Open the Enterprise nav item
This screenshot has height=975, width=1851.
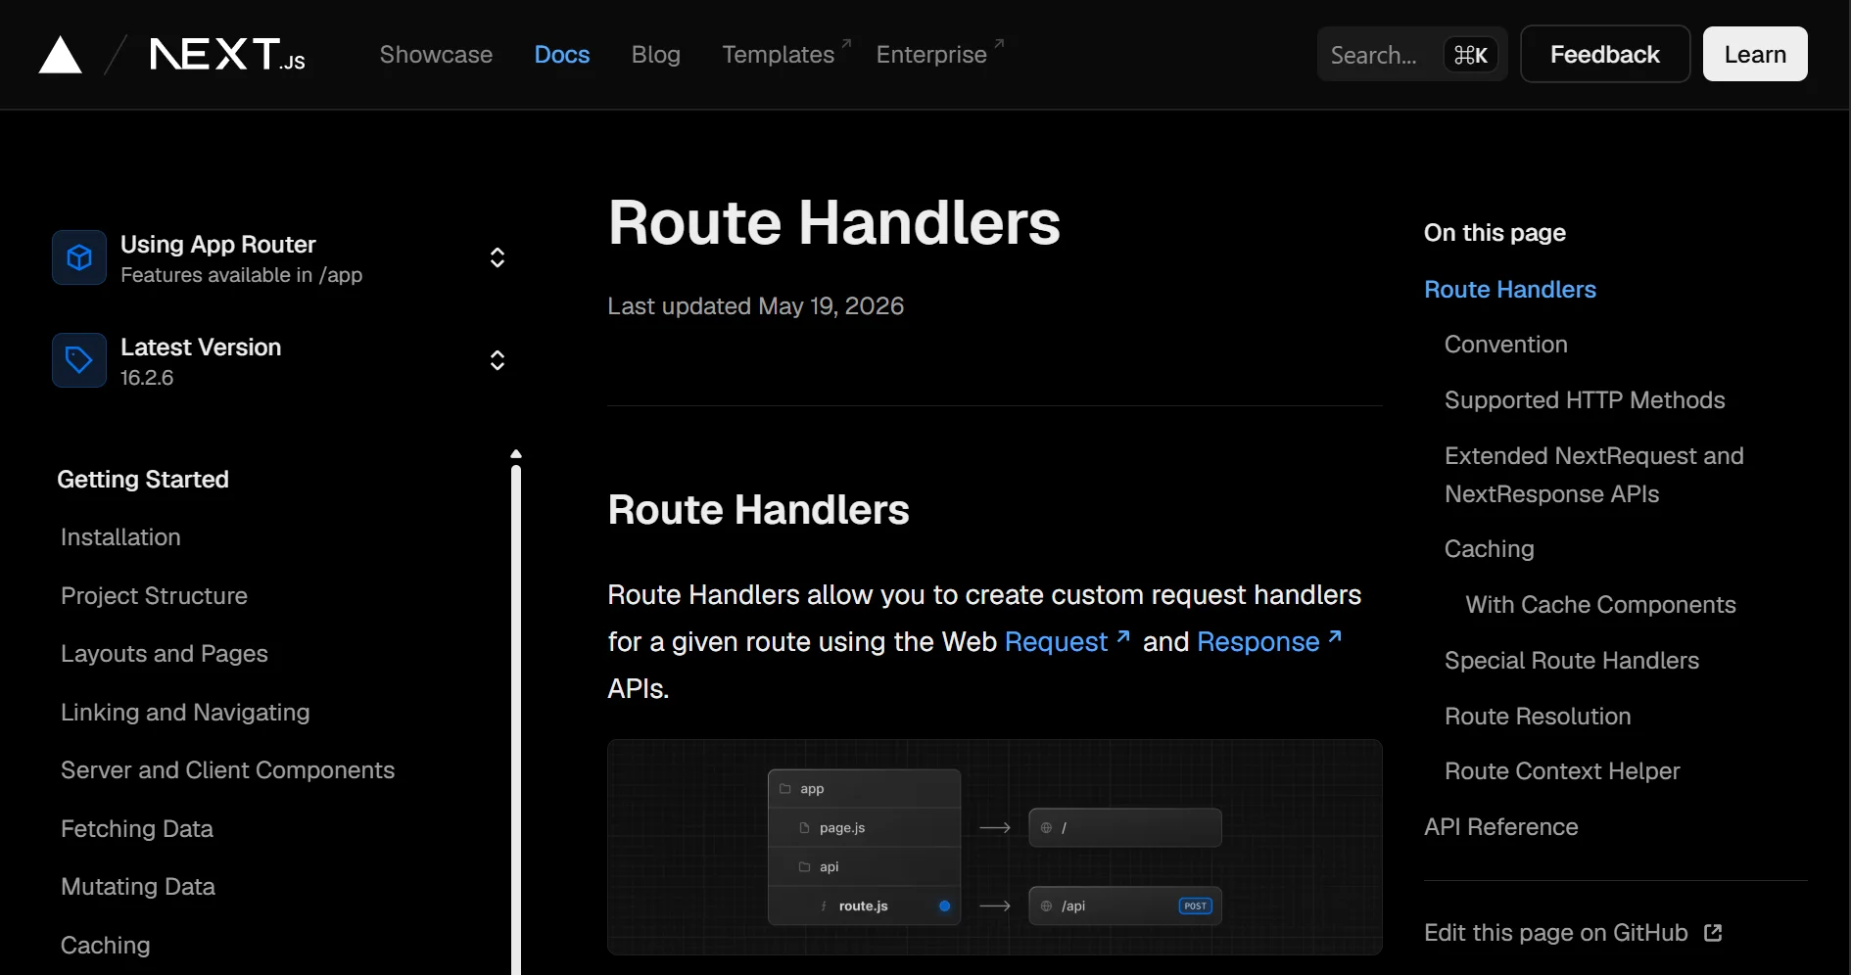point(940,54)
